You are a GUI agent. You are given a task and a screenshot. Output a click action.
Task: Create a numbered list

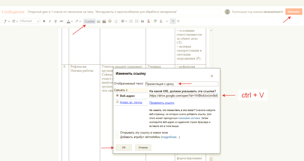(131, 21)
